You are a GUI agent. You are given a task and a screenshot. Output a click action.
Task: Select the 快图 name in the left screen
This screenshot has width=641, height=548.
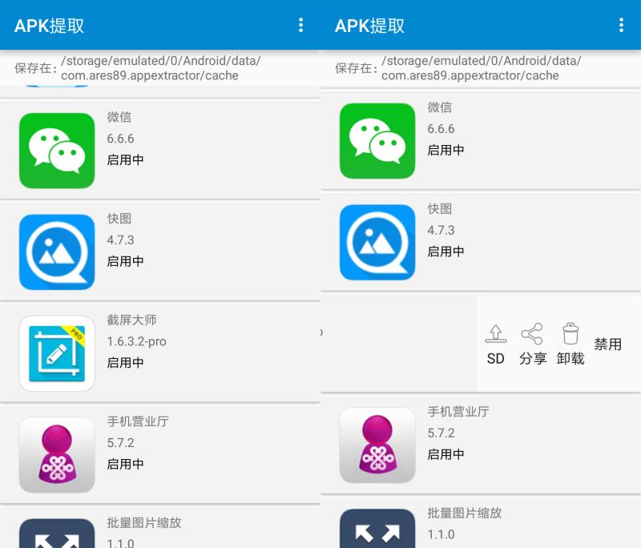tap(119, 219)
